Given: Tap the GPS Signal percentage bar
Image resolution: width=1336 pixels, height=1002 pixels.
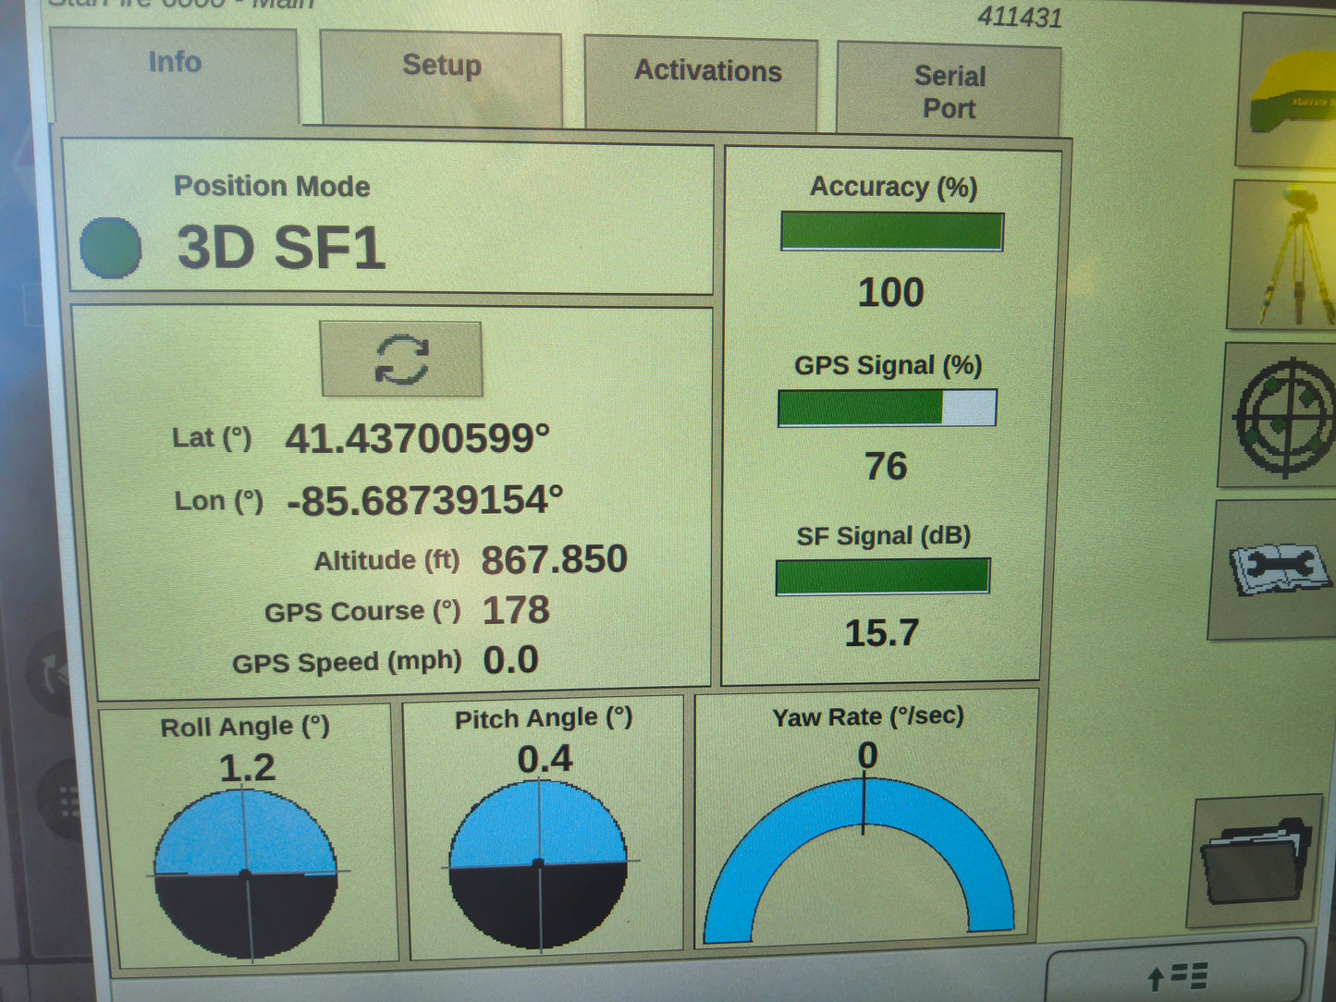Looking at the screenshot, I should click(888, 407).
